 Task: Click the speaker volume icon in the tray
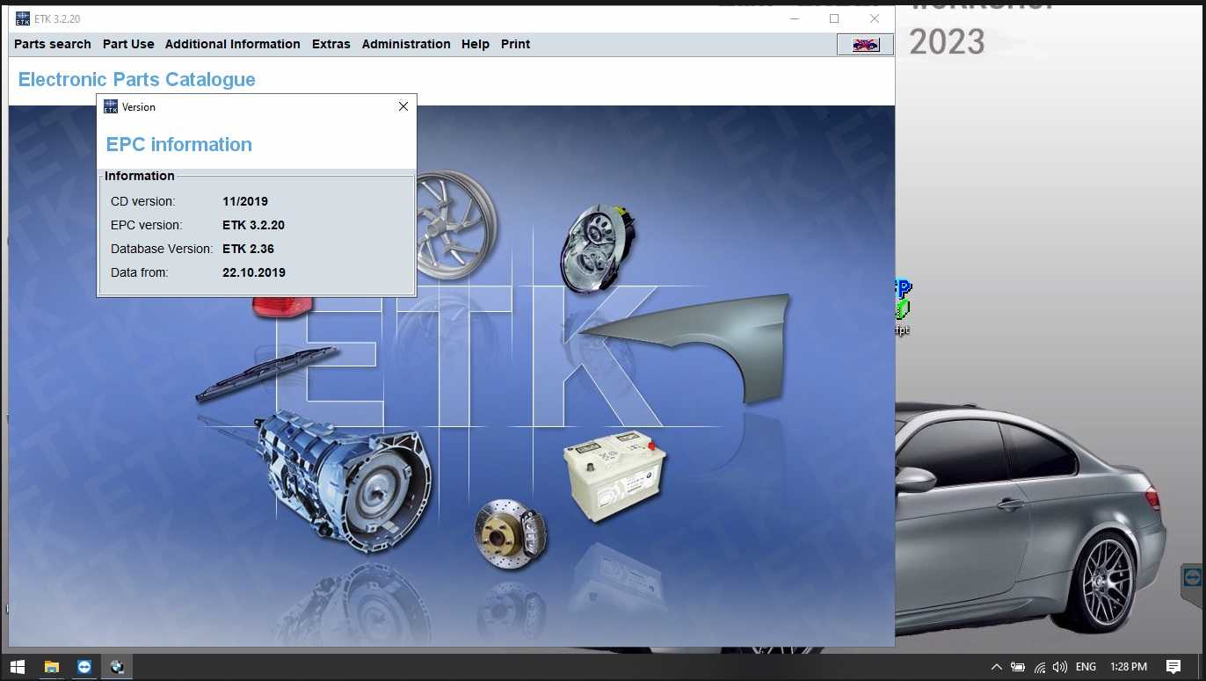click(1060, 666)
